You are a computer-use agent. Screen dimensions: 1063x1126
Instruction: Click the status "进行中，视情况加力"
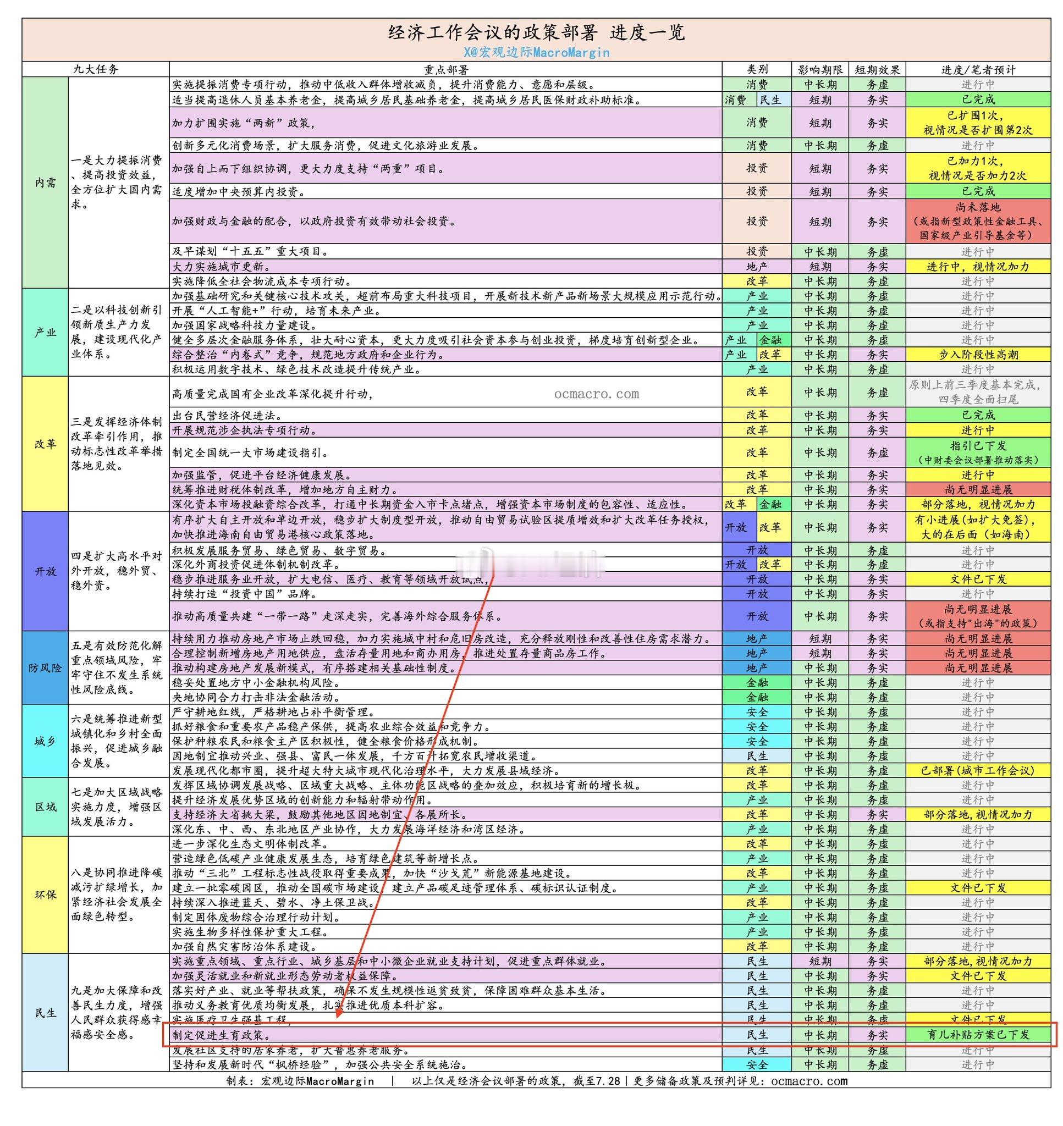(978, 267)
